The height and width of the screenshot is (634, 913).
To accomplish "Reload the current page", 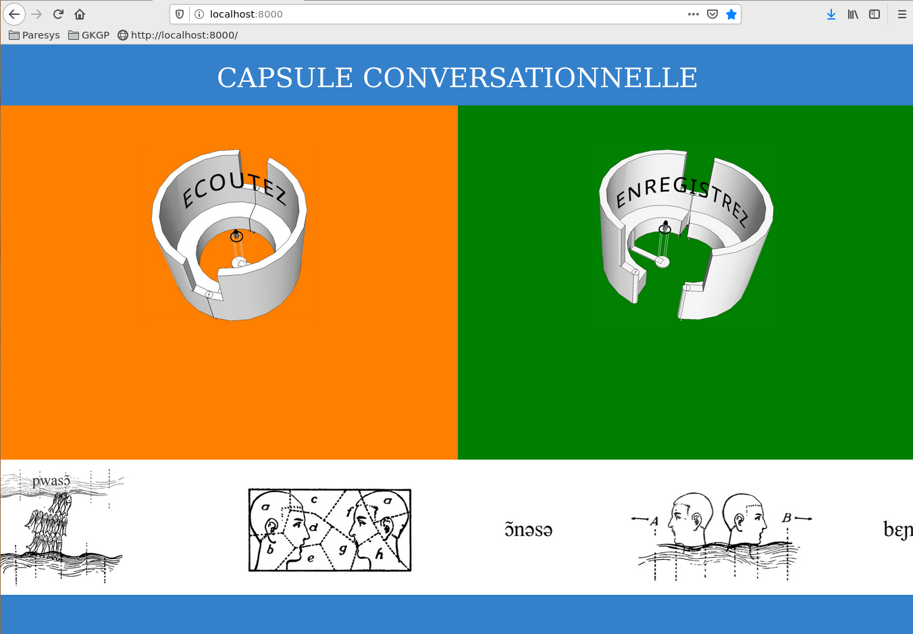I will (58, 14).
